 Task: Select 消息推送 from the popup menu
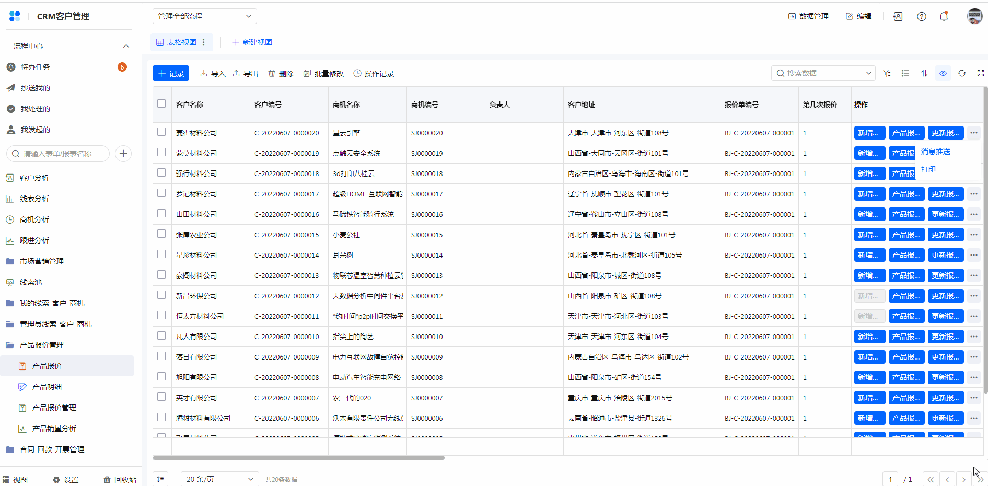point(935,152)
